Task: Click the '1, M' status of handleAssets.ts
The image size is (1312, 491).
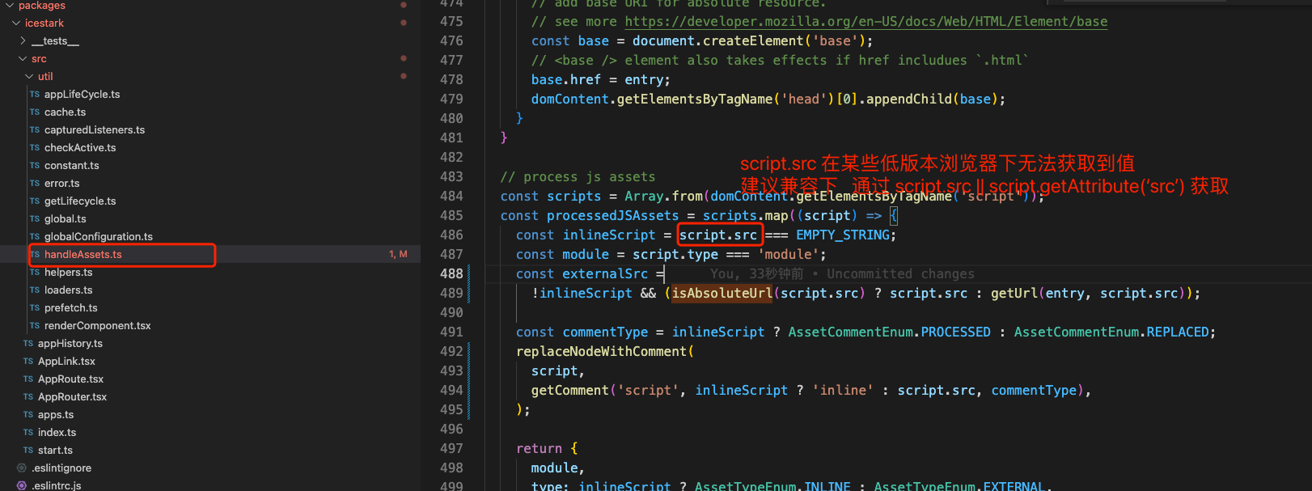Action: coord(398,254)
